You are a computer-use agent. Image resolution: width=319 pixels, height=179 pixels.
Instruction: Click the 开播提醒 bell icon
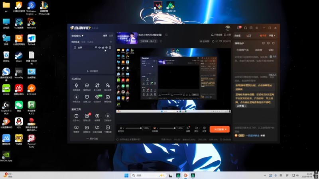(212, 35)
